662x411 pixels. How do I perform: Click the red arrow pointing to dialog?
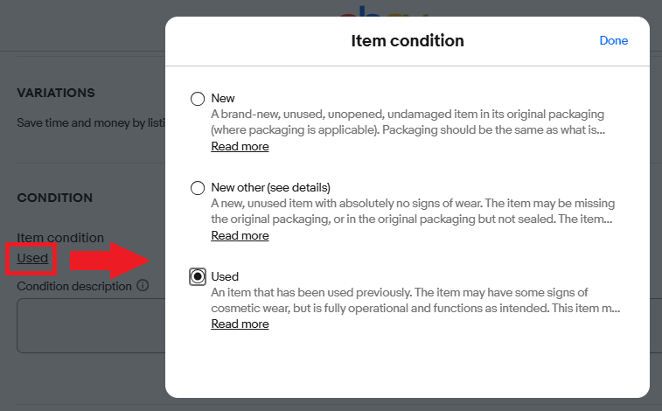(108, 260)
